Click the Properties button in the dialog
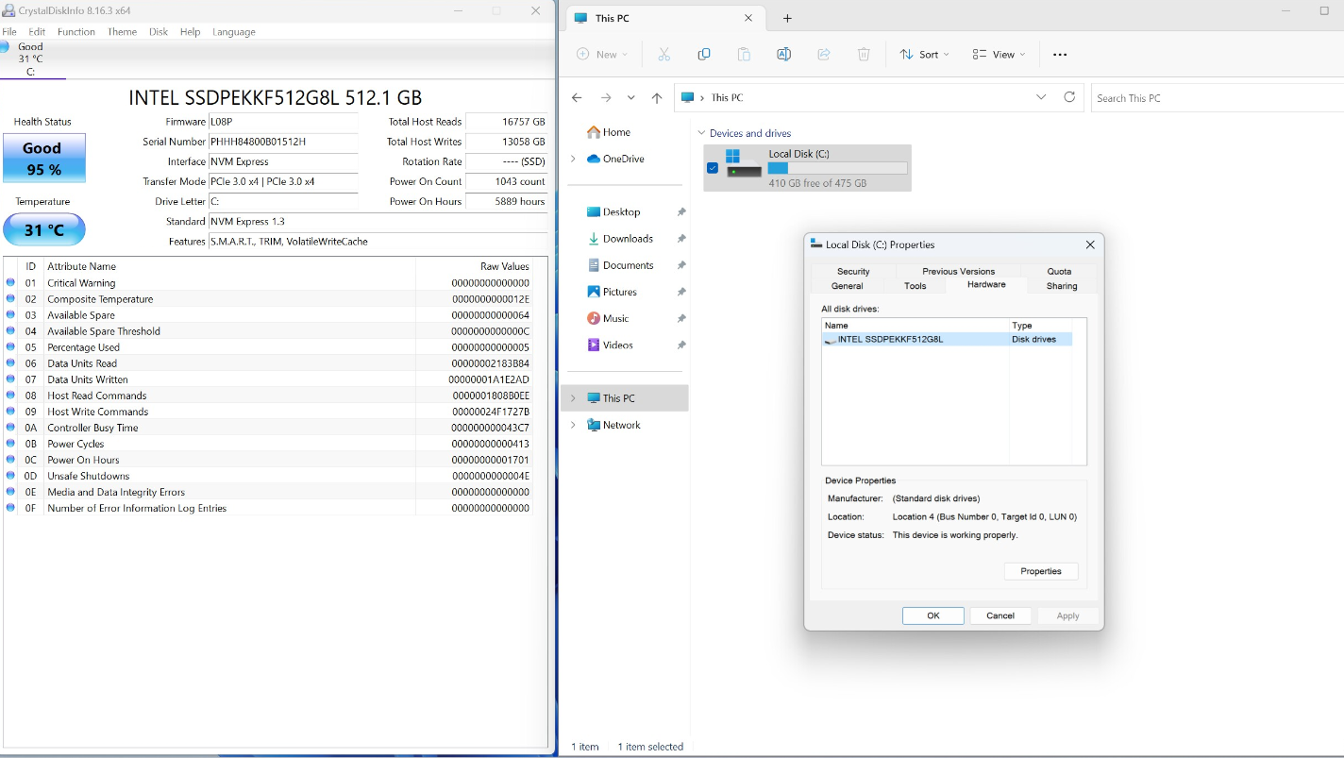The width and height of the screenshot is (1344, 758). click(1041, 571)
